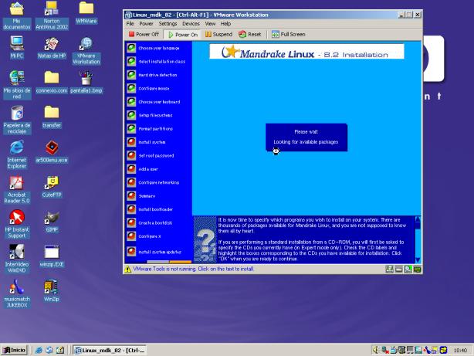The width and height of the screenshot is (474, 356).
Task: Switch the VM to Full Screen
Action: (x=287, y=35)
